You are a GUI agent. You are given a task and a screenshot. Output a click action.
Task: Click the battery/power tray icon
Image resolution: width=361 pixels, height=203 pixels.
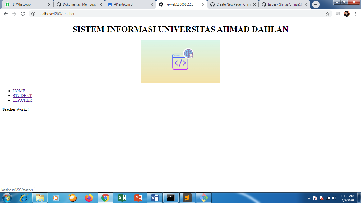pyautogui.click(x=322, y=198)
